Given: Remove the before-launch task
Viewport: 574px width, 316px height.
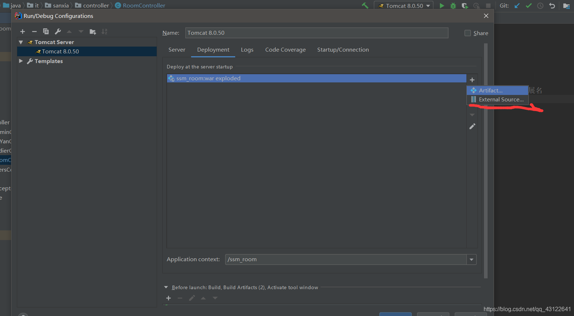Looking at the screenshot, I should 180,298.
